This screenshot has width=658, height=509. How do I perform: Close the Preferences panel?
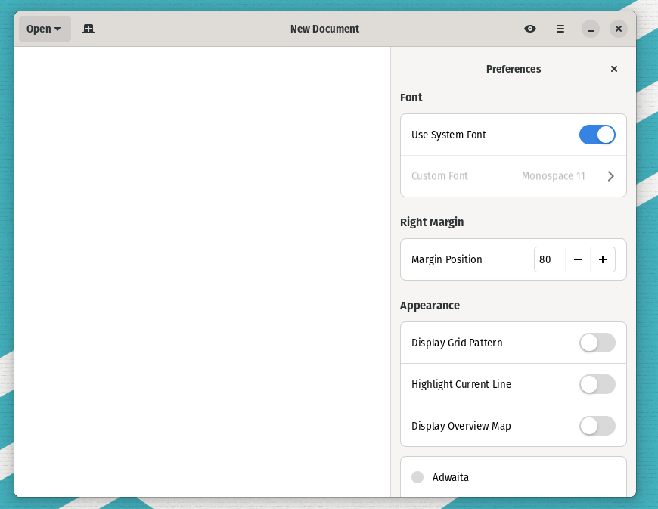point(614,69)
